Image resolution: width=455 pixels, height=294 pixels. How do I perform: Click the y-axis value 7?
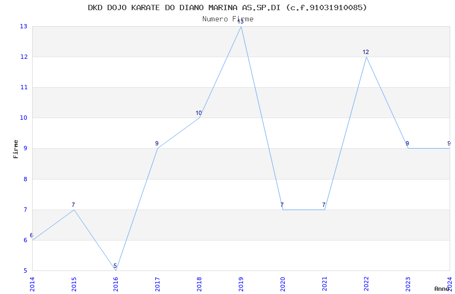(26, 210)
